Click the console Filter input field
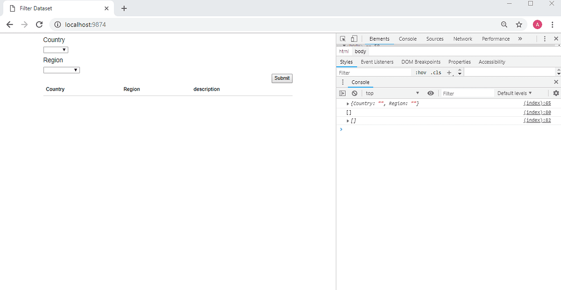The image size is (561, 290). click(x=465, y=93)
